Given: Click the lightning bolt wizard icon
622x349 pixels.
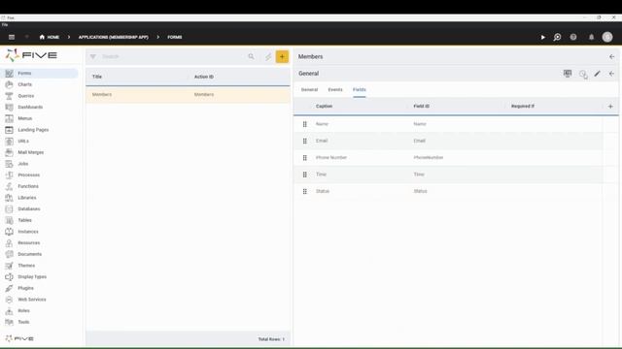Looking at the screenshot, I should tap(268, 56).
